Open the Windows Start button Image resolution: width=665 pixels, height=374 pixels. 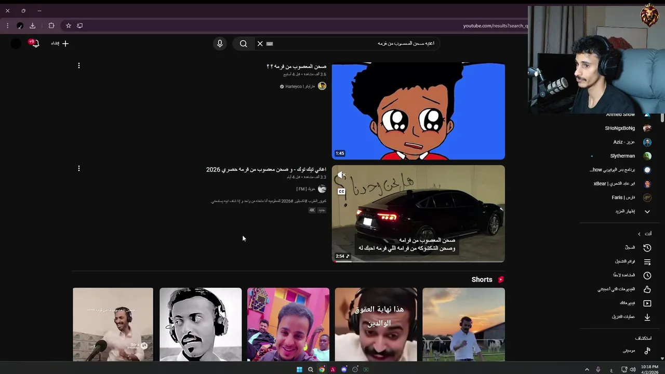[299, 369]
